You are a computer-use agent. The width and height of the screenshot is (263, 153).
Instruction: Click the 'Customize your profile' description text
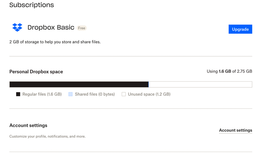47,136
